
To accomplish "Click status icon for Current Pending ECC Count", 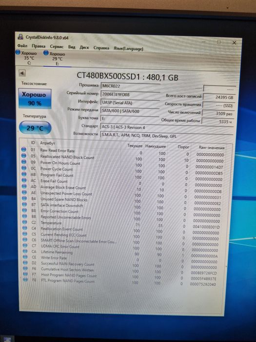I will point(25,234).
